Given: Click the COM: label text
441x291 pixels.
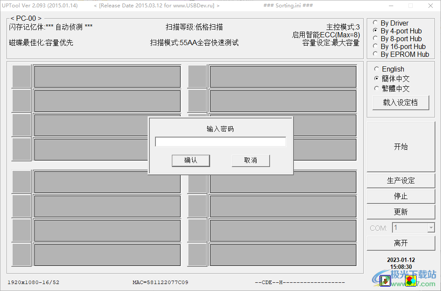Looking at the screenshot, I should [378, 228].
